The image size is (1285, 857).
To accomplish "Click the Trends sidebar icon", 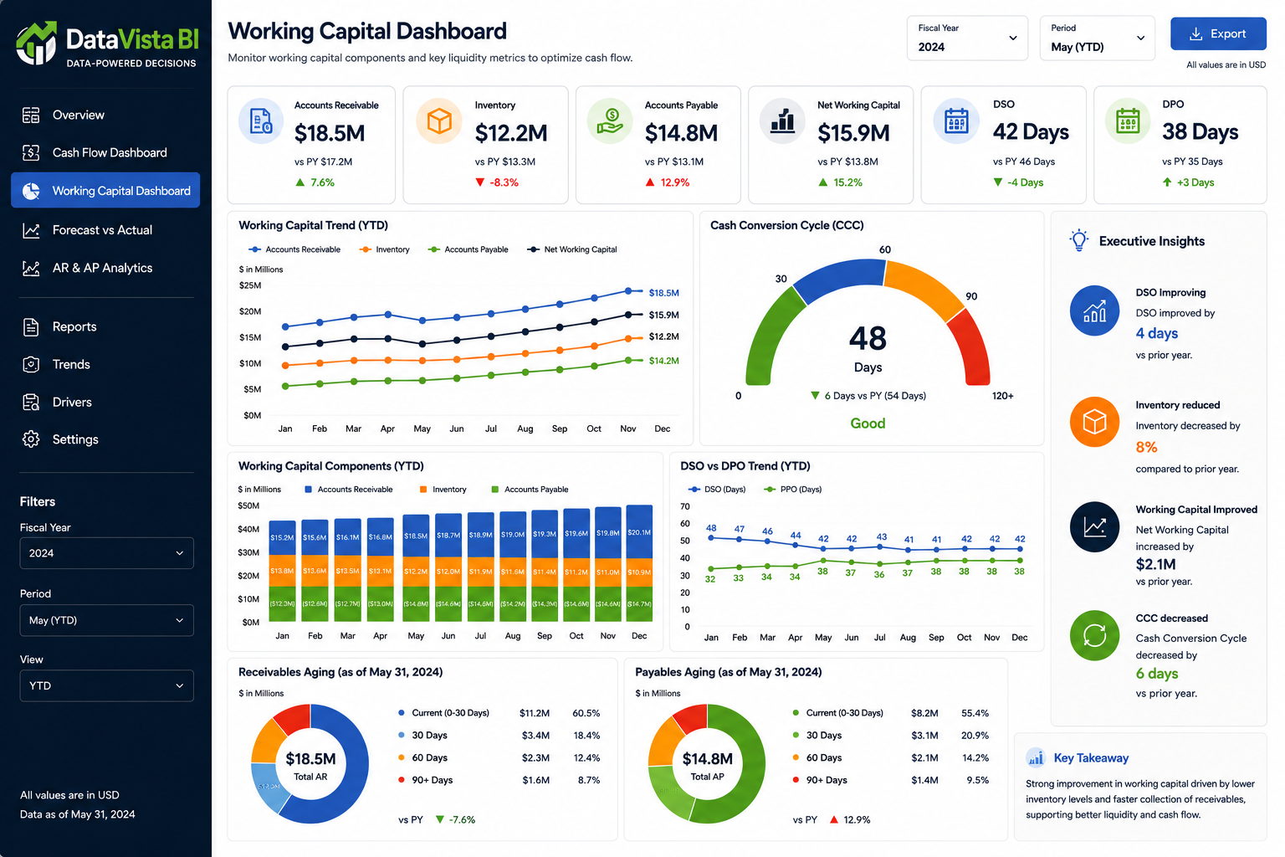I will click(31, 364).
